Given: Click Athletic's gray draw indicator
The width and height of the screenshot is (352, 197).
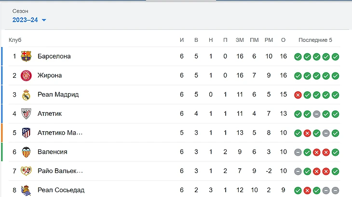Looking at the screenshot, I should 316,114.
